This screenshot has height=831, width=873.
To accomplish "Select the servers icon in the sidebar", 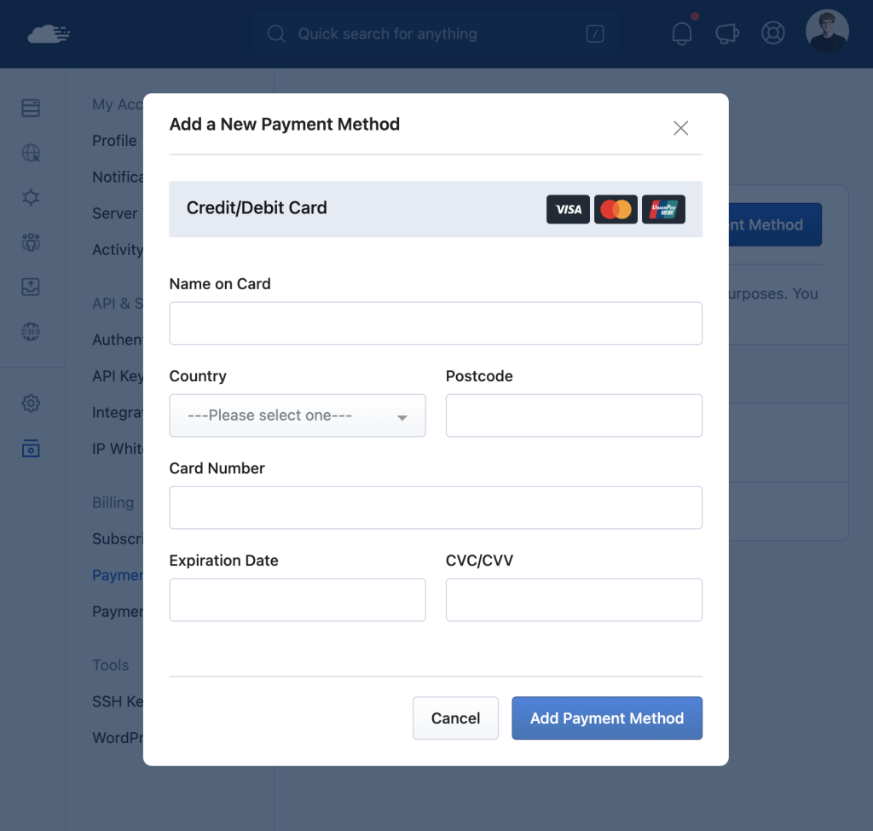I will (31, 108).
